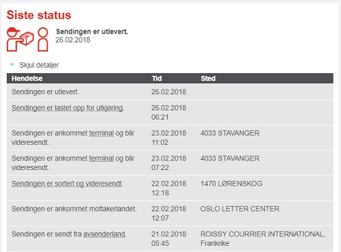
Task: Click 'Sendingen er ankommet mottakerlandet.' event text
Action: pyautogui.click(x=74, y=209)
